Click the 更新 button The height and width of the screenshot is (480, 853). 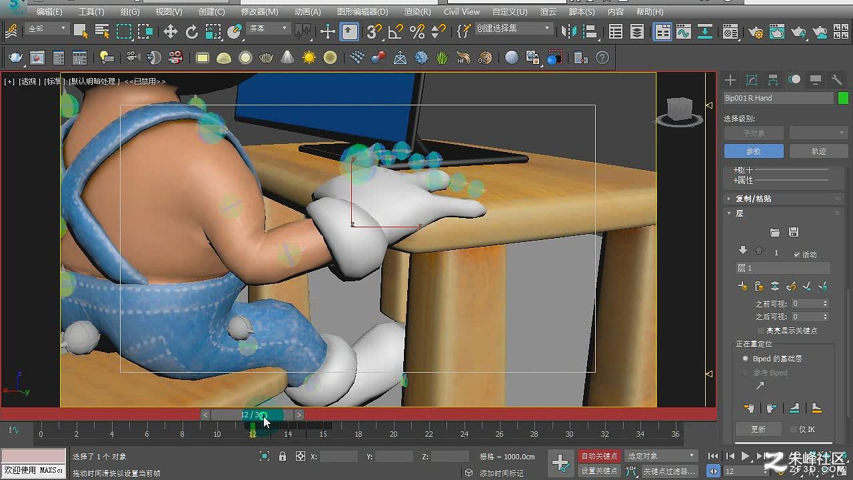[758, 429]
